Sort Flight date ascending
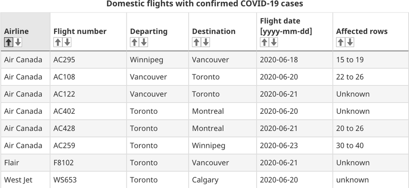The height and width of the screenshot is (188, 409). (x=265, y=42)
